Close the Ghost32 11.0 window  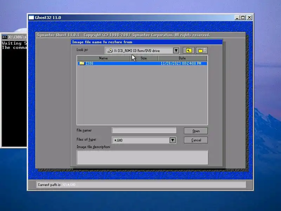click(249, 17)
